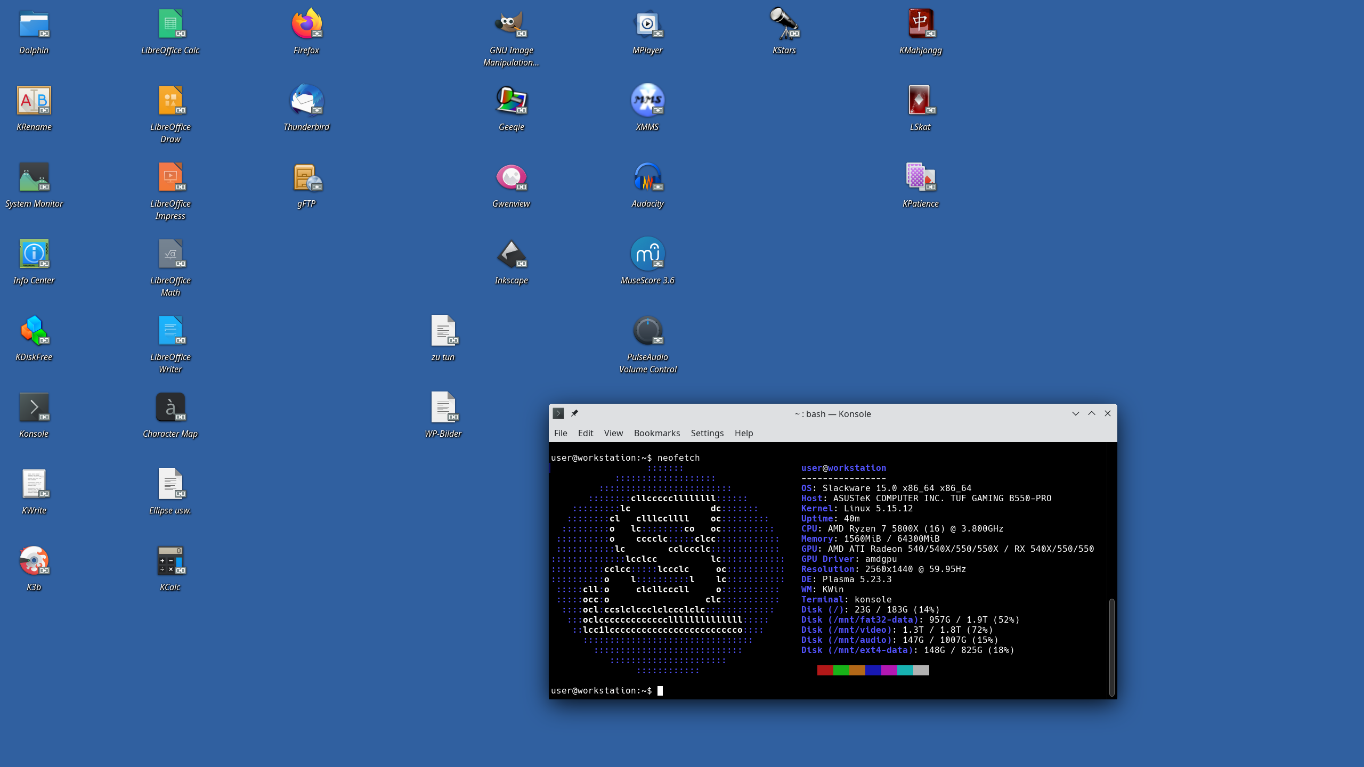Open the zu tun text file
The width and height of the screenshot is (1364, 767).
click(x=443, y=331)
